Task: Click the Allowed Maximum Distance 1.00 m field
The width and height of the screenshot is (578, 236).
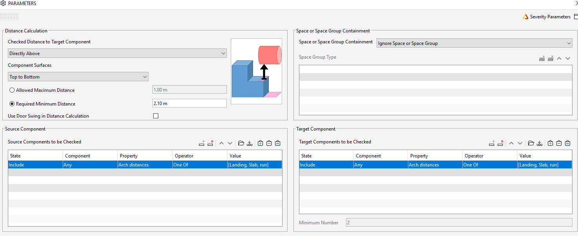Action: click(x=189, y=90)
